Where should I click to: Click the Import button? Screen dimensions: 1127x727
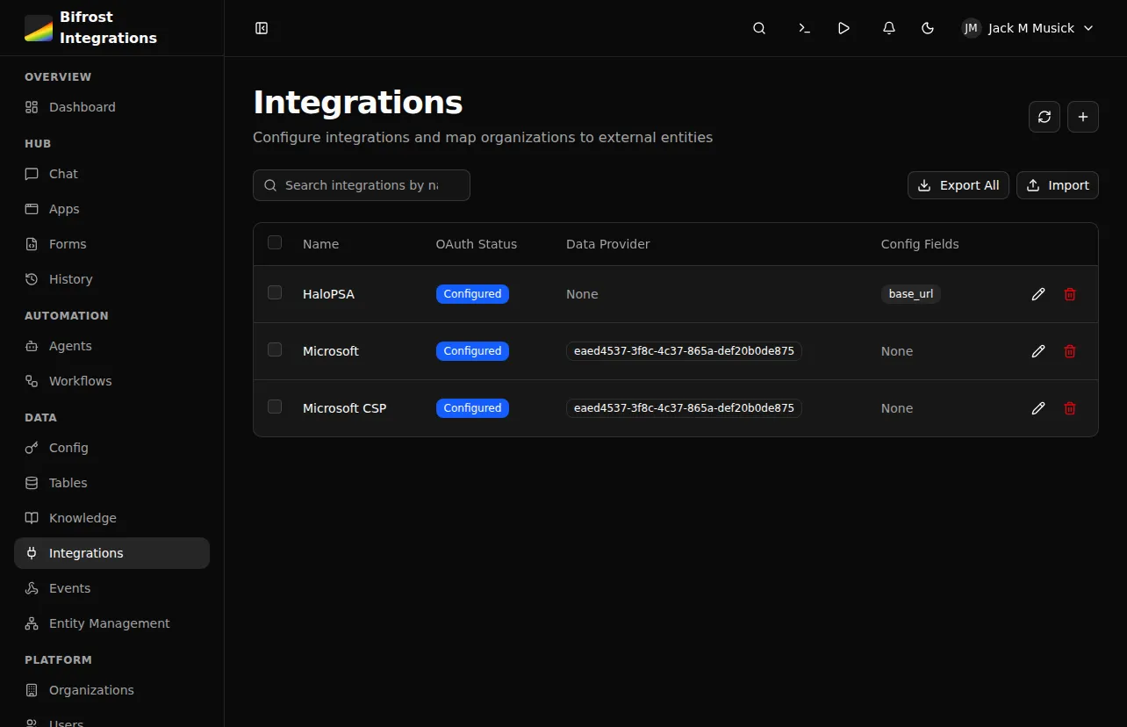[1057, 185]
